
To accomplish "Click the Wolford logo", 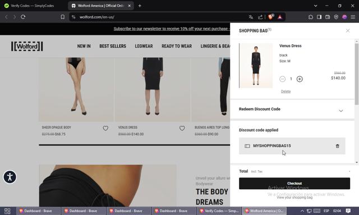I will (27, 46).
